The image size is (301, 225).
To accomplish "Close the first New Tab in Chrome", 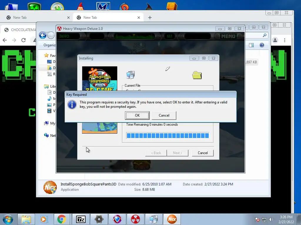I will [68, 18].
